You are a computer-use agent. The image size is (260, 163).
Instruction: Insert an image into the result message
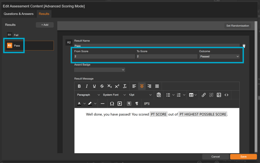(219, 95)
